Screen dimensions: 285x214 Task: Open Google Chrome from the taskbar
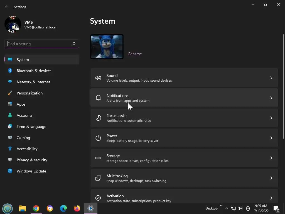click(36, 208)
